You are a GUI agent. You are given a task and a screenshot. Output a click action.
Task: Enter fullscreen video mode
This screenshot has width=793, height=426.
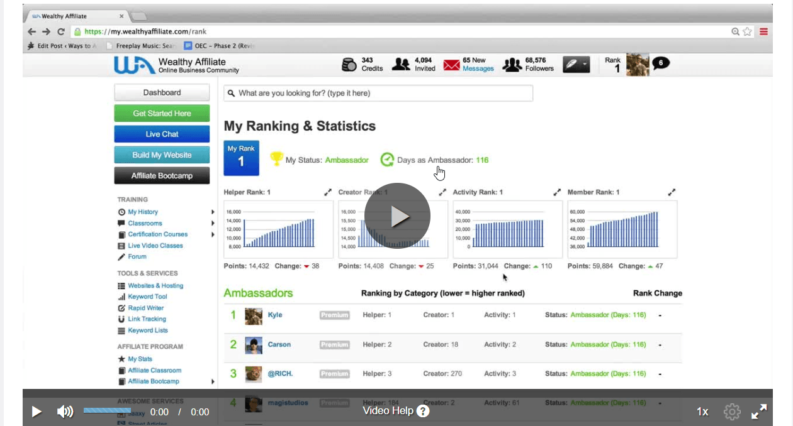point(759,412)
